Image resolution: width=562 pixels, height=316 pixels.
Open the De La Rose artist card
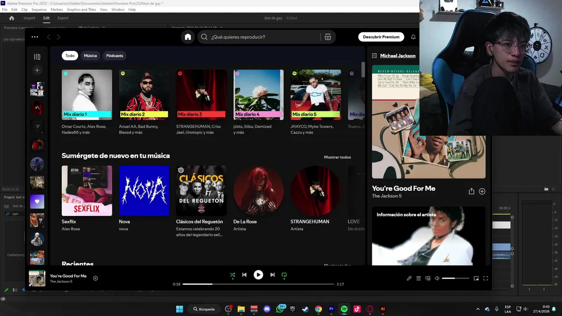tap(258, 200)
